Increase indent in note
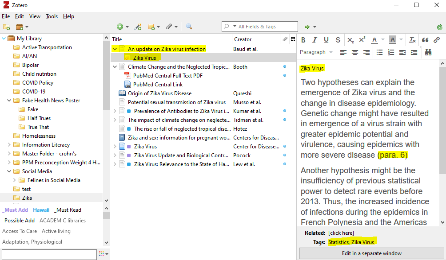The image size is (446, 260). pos(414,52)
